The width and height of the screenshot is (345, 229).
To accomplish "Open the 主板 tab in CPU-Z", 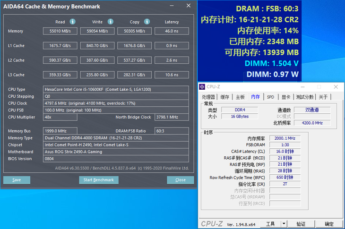I will (240, 97).
